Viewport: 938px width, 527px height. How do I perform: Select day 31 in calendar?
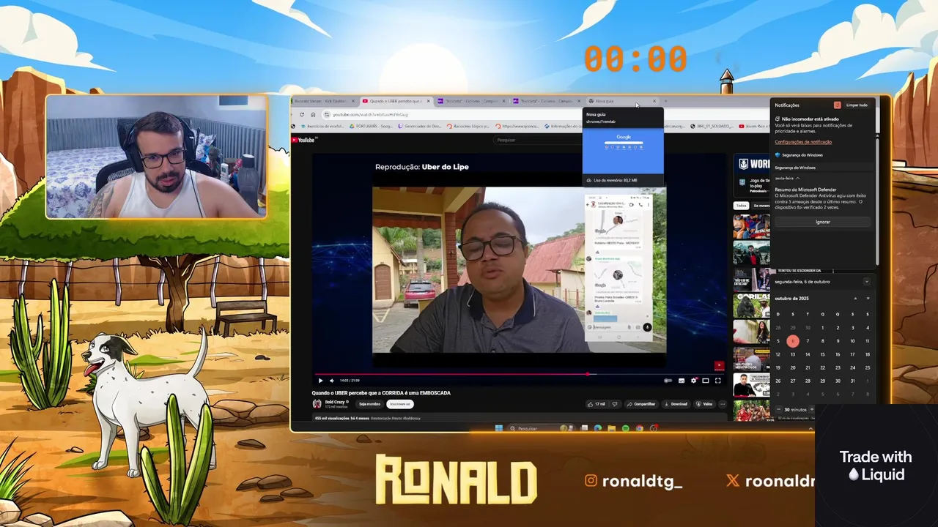(x=852, y=381)
